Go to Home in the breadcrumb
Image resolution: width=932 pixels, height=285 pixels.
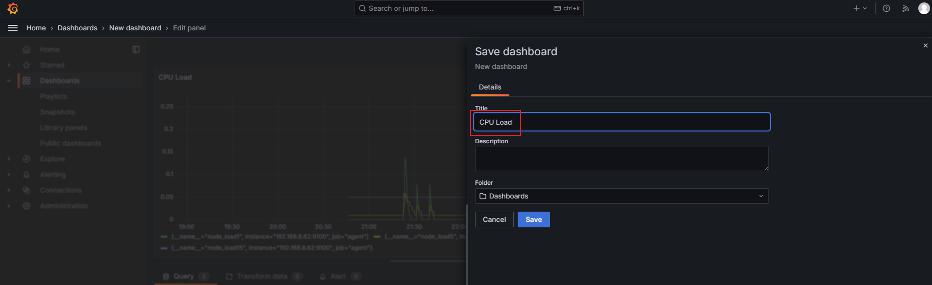click(36, 28)
